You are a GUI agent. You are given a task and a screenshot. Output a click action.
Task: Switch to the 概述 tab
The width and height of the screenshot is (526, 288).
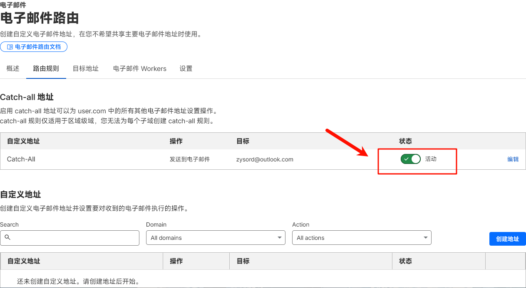13,68
